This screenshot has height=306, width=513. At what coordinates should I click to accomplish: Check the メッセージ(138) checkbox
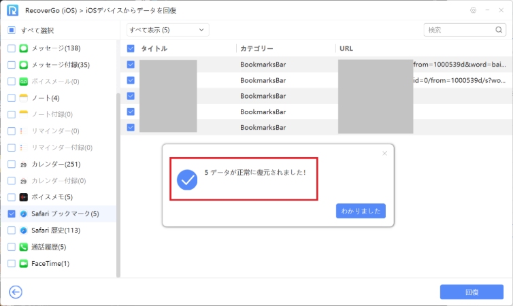(12, 48)
